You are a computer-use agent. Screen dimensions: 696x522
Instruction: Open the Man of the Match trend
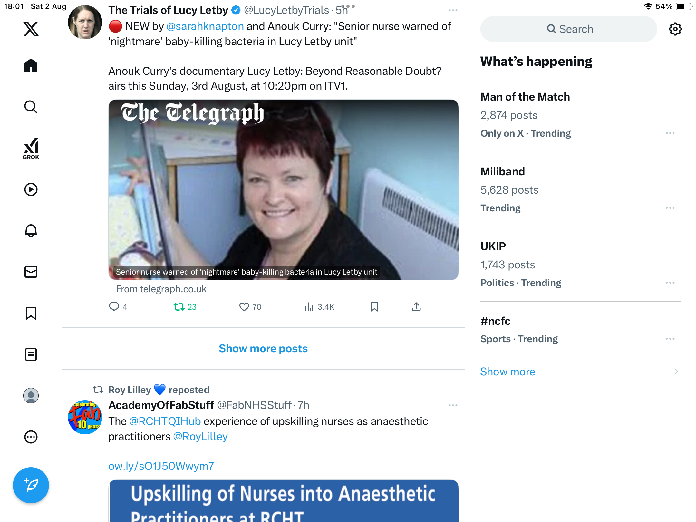coord(580,115)
